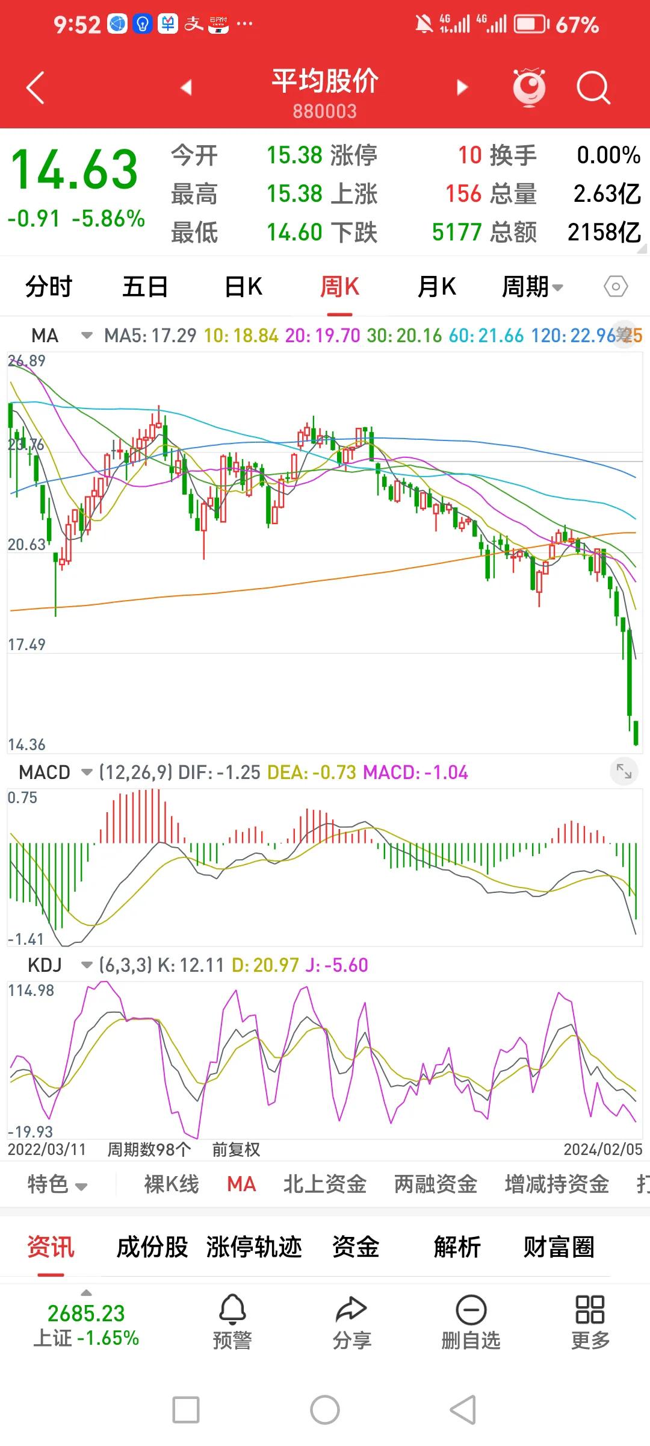
Task: Select 增减持资金 overlay option
Action: 557,1184
